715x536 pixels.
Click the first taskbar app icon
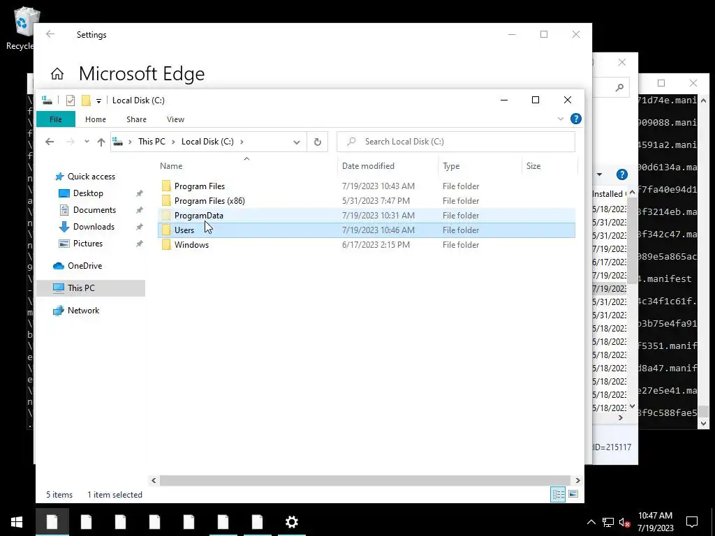click(52, 522)
